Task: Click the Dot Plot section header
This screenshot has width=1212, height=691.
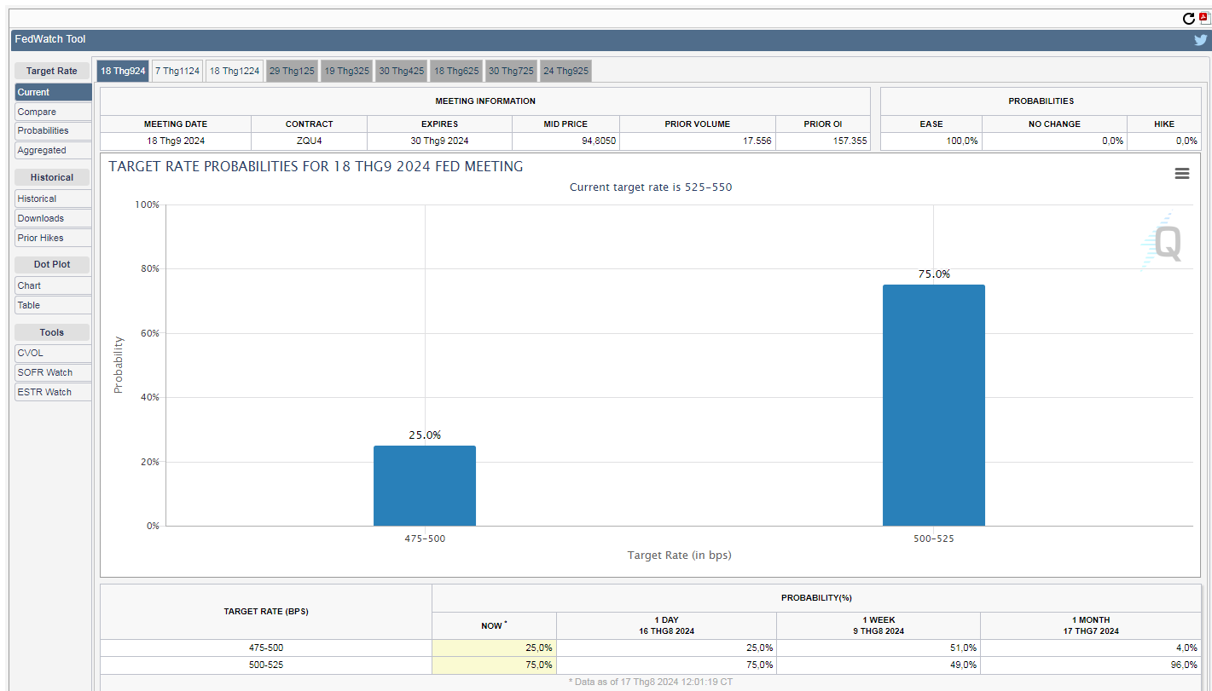Action: [52, 264]
